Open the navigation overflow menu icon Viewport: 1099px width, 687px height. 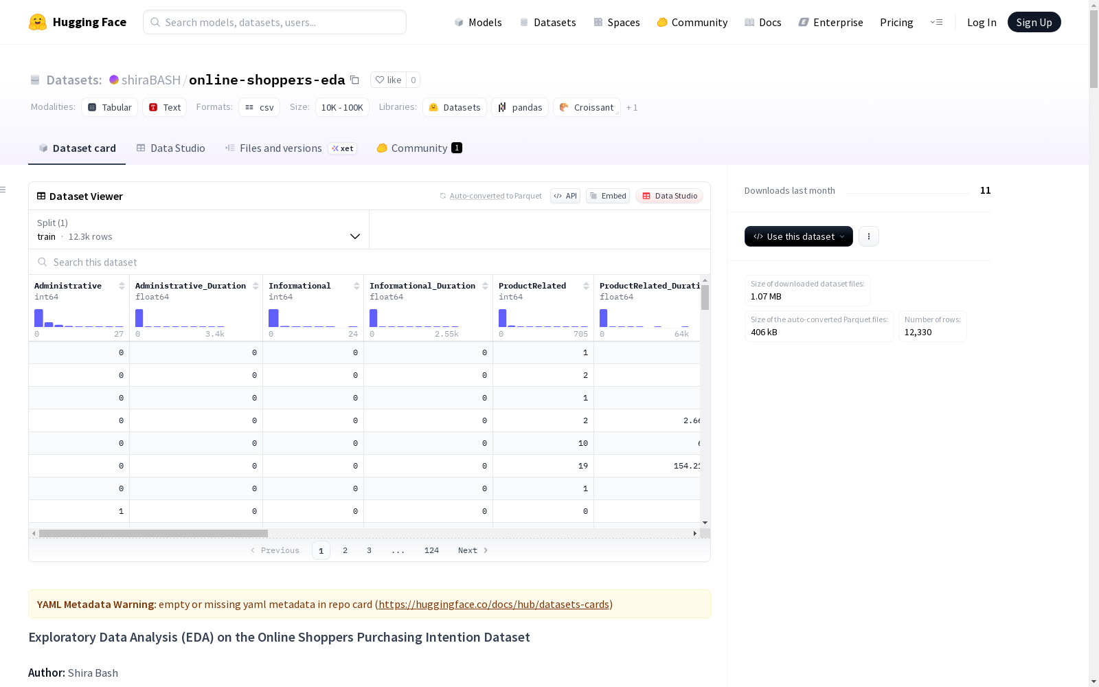pyautogui.click(x=936, y=22)
